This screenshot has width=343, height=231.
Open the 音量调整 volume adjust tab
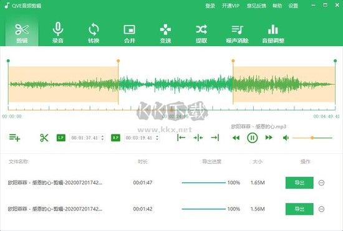pos(273,33)
